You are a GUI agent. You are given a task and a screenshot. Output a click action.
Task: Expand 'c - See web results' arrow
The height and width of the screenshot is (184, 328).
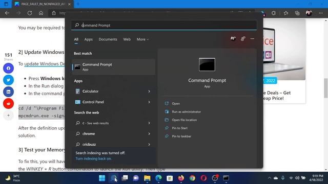(x=149, y=123)
